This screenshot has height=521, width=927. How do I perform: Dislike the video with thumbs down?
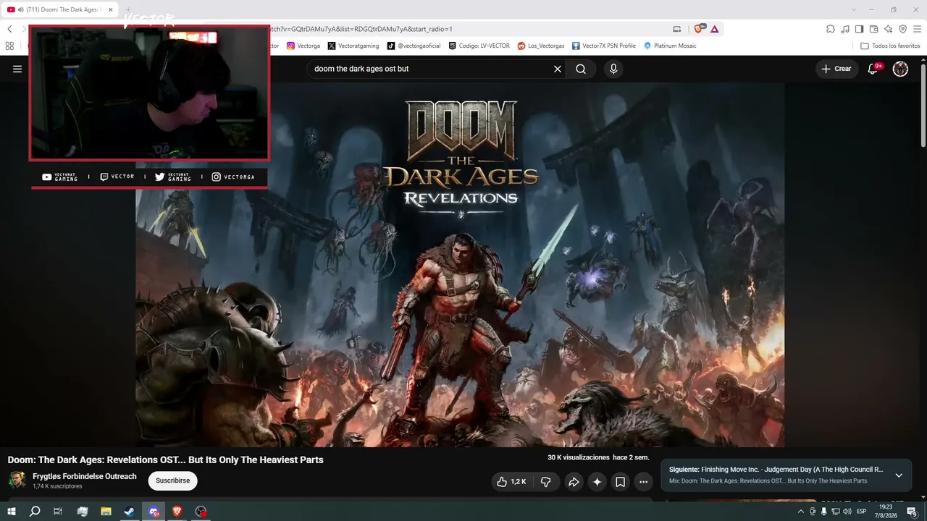546,482
